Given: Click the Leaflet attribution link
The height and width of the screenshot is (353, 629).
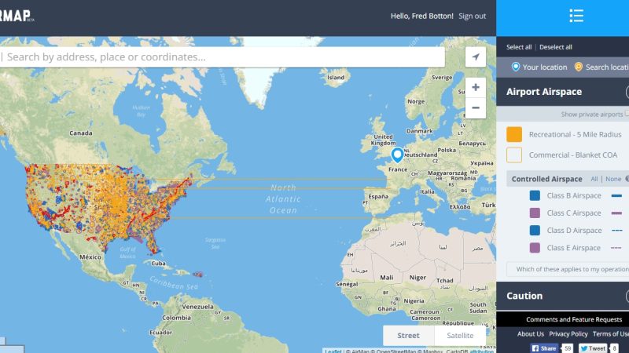Looking at the screenshot, I should (333, 351).
